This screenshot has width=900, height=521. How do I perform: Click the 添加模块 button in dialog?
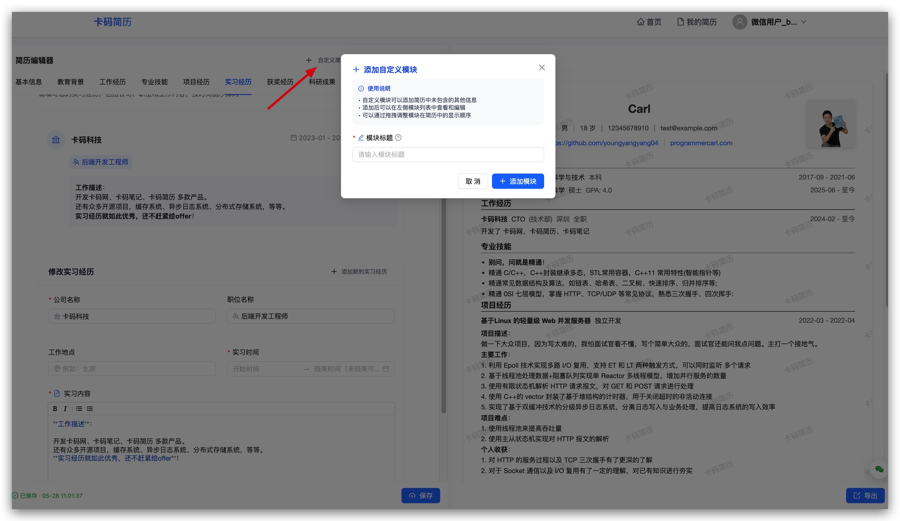point(518,181)
